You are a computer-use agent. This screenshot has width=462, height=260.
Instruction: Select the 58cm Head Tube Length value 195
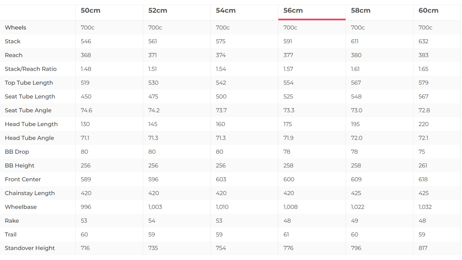tap(355, 124)
